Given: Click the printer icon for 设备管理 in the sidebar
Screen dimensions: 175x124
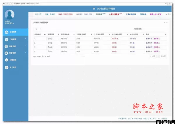Looking at the screenshot, I should (6, 46).
